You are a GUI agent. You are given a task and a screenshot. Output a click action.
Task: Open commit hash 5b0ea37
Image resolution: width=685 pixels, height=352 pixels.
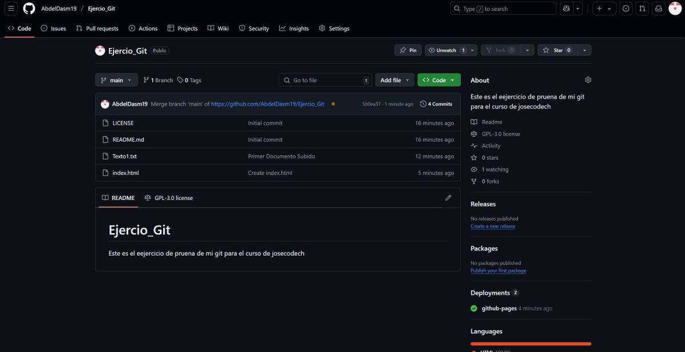(372, 104)
